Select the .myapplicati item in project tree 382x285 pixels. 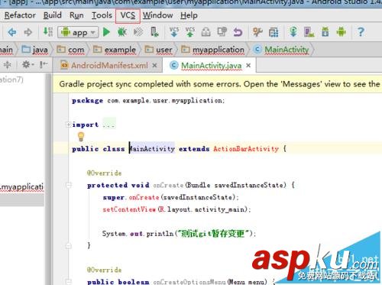[x=22, y=187]
